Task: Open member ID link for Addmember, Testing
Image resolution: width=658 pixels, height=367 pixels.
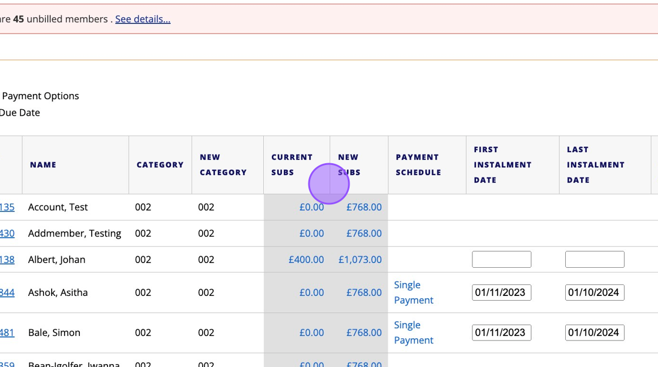Action: click(x=7, y=233)
